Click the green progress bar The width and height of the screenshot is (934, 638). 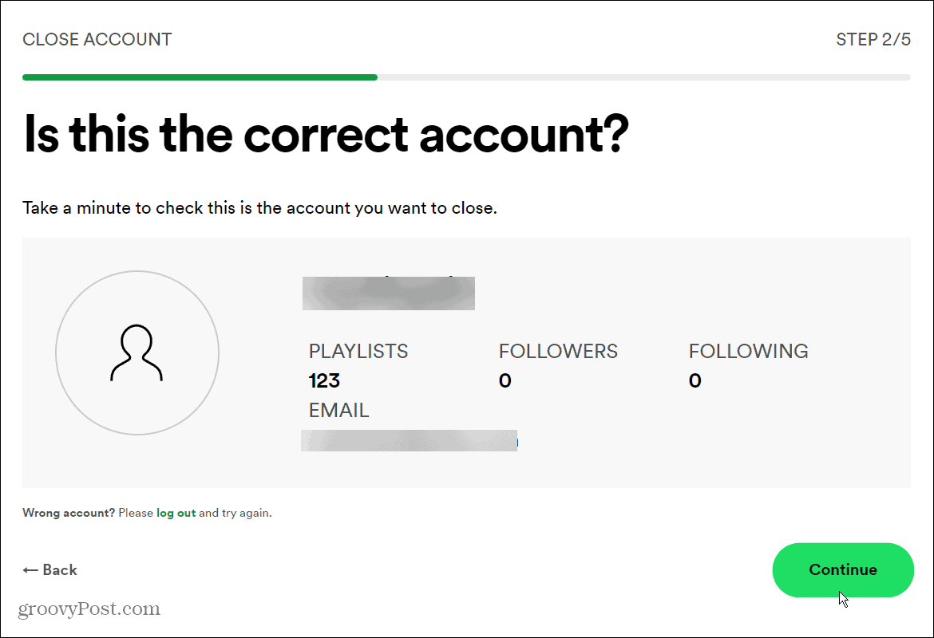tap(200, 77)
